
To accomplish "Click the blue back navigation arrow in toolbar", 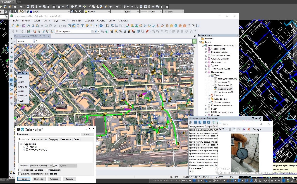I will pyautogui.click(x=138, y=31).
